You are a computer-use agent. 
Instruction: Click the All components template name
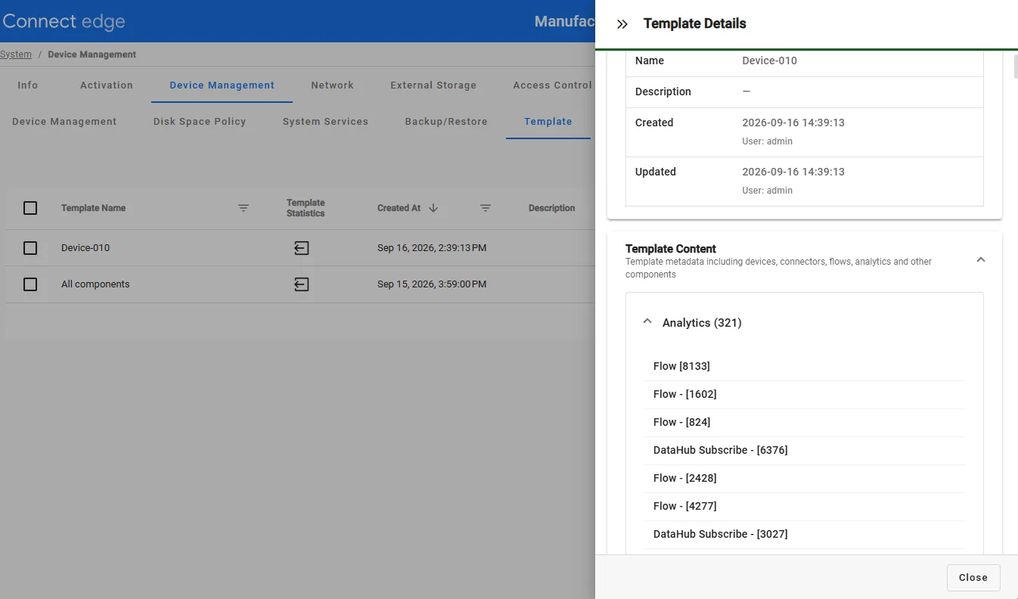pyautogui.click(x=95, y=284)
